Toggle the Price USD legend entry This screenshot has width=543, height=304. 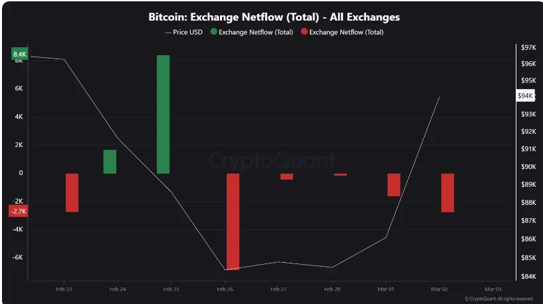coord(183,32)
